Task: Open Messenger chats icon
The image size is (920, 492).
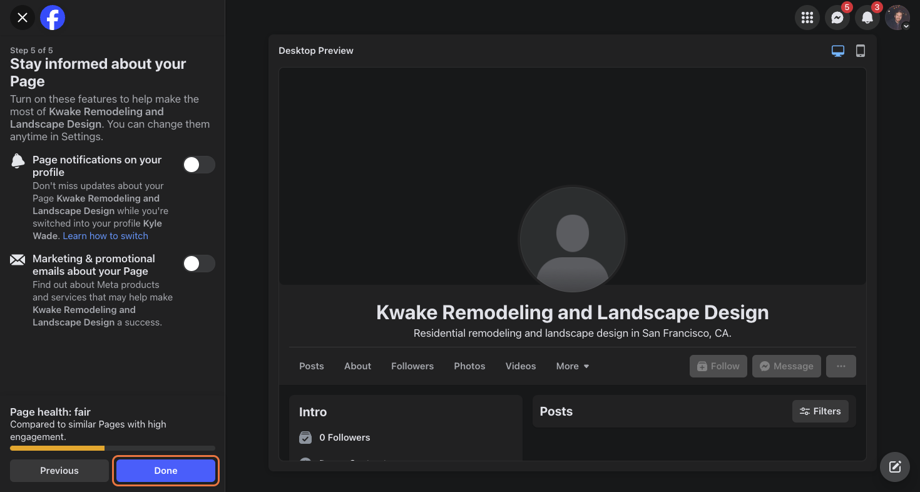Action: pos(837,18)
